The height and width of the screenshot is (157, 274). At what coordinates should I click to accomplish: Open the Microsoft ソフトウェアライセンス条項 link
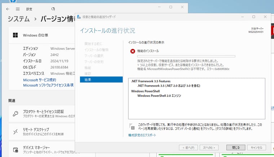[48, 85]
